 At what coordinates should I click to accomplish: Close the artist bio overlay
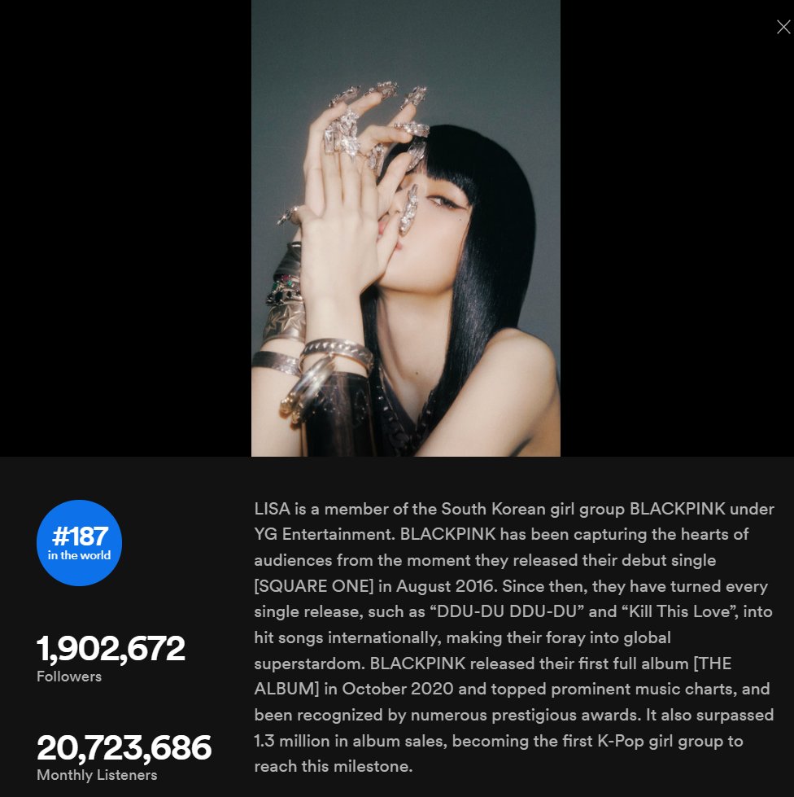783,27
